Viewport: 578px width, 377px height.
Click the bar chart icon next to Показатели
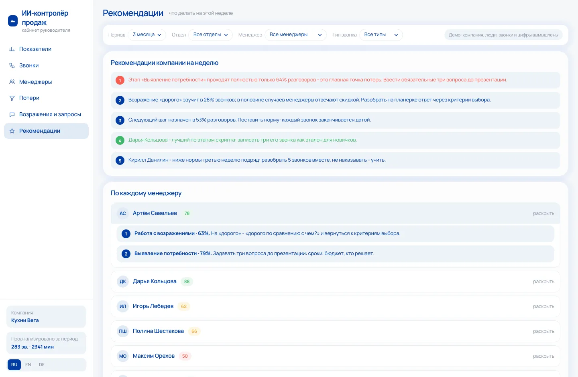point(12,49)
